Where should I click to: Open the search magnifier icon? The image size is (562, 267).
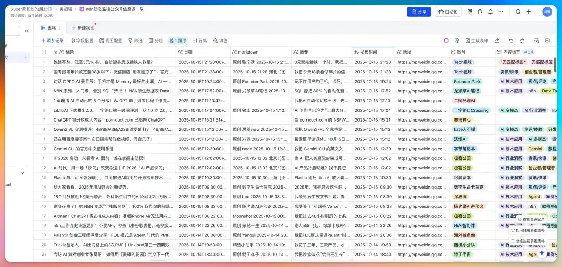[x=518, y=11]
